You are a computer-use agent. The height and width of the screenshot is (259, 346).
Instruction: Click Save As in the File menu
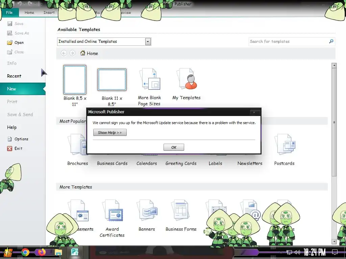[18, 33]
